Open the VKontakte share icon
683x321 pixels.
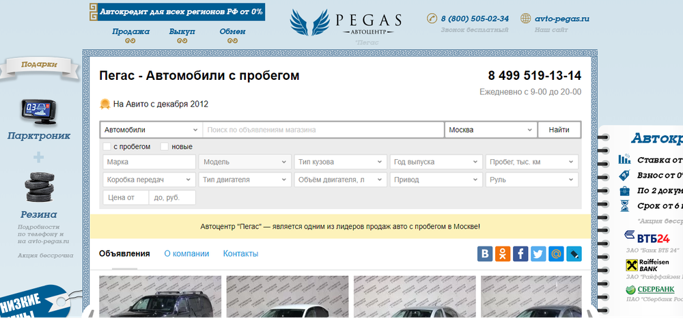pos(485,253)
